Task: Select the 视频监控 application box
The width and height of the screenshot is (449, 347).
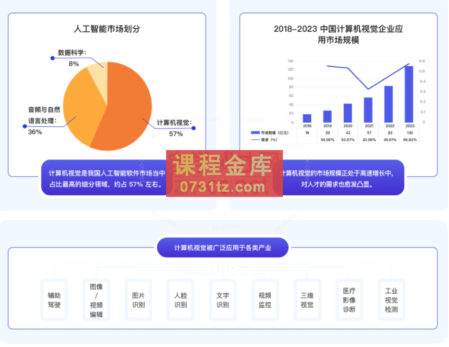Action: (265, 299)
